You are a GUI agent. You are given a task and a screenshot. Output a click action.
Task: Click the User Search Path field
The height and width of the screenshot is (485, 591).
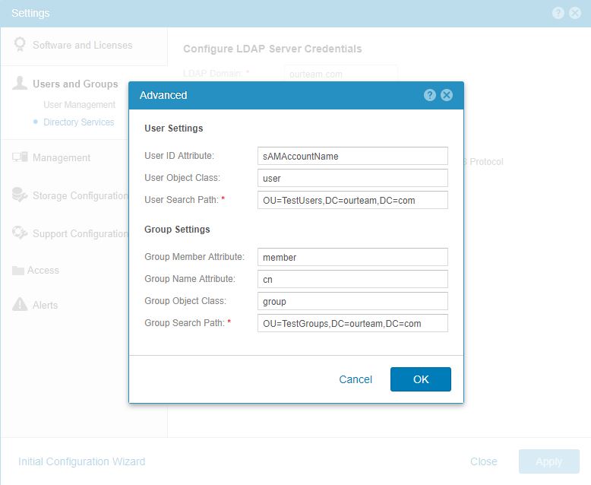pos(352,200)
